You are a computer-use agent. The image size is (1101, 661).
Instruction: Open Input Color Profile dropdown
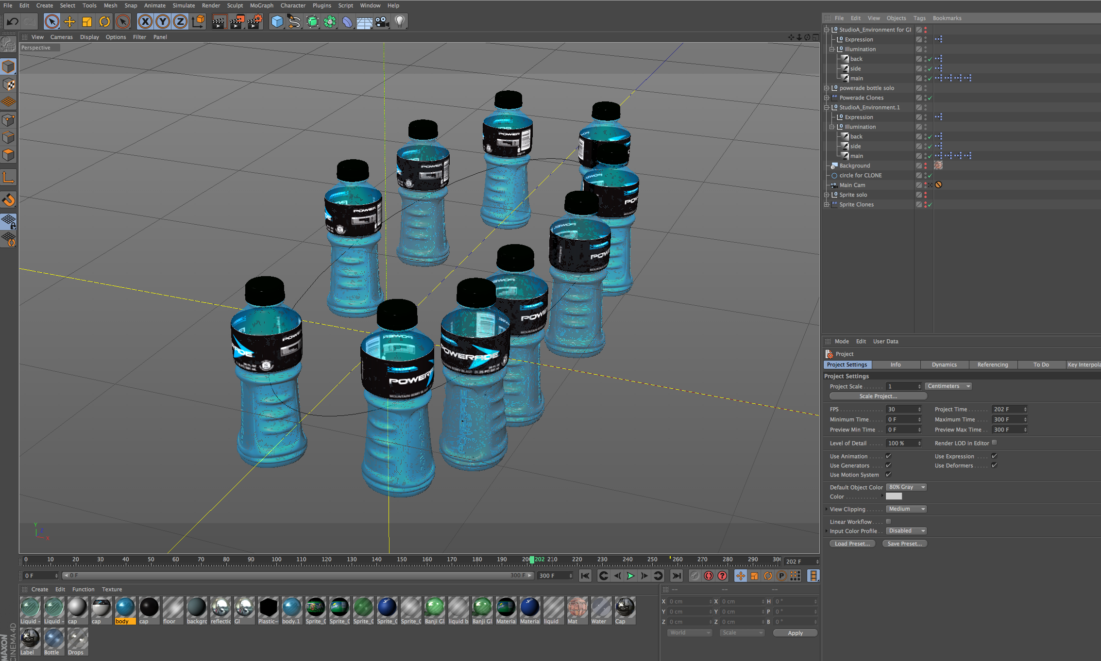click(x=906, y=531)
